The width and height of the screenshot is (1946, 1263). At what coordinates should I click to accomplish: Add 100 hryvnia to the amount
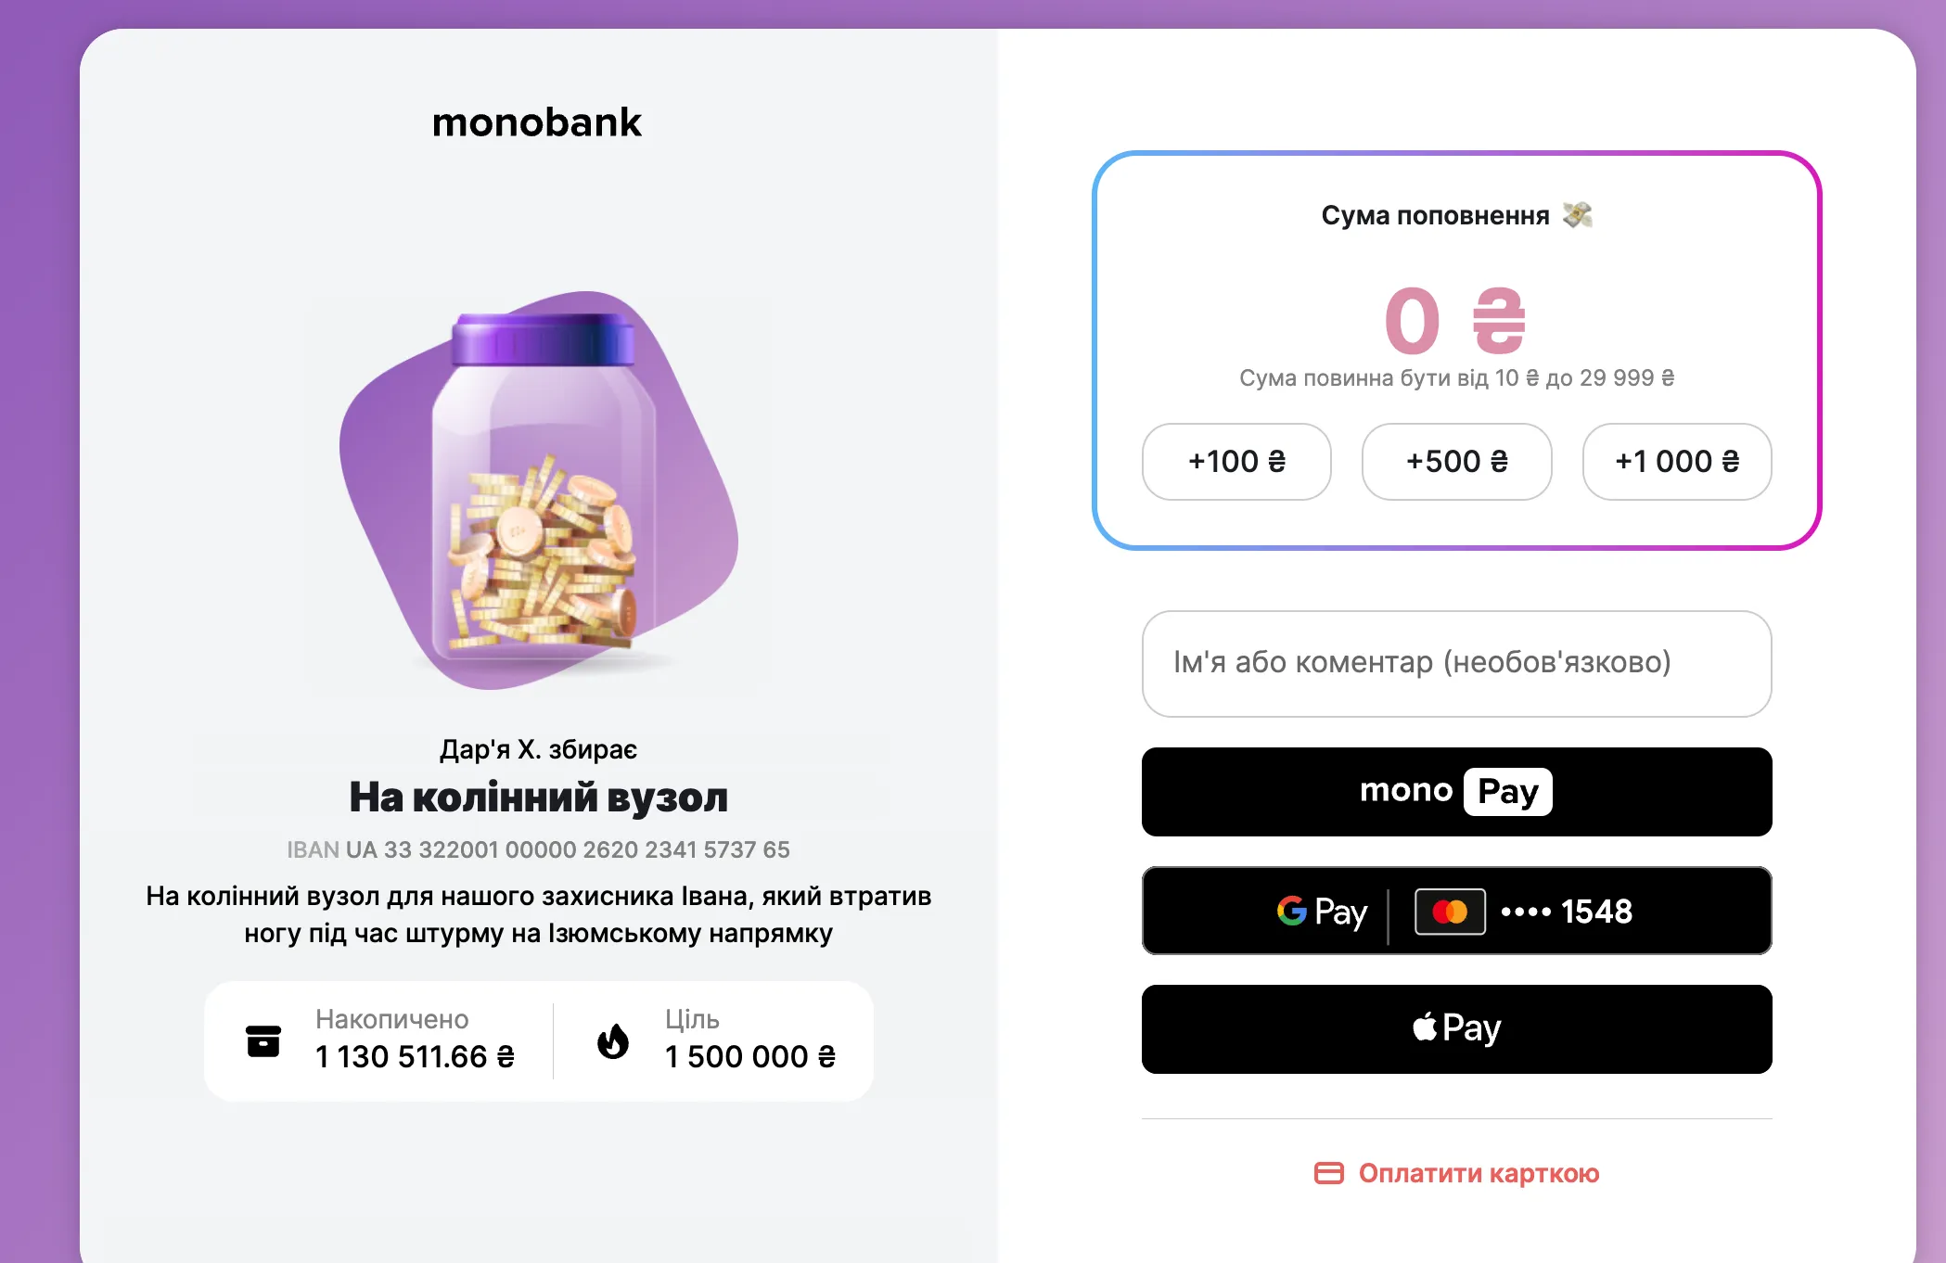tap(1236, 462)
